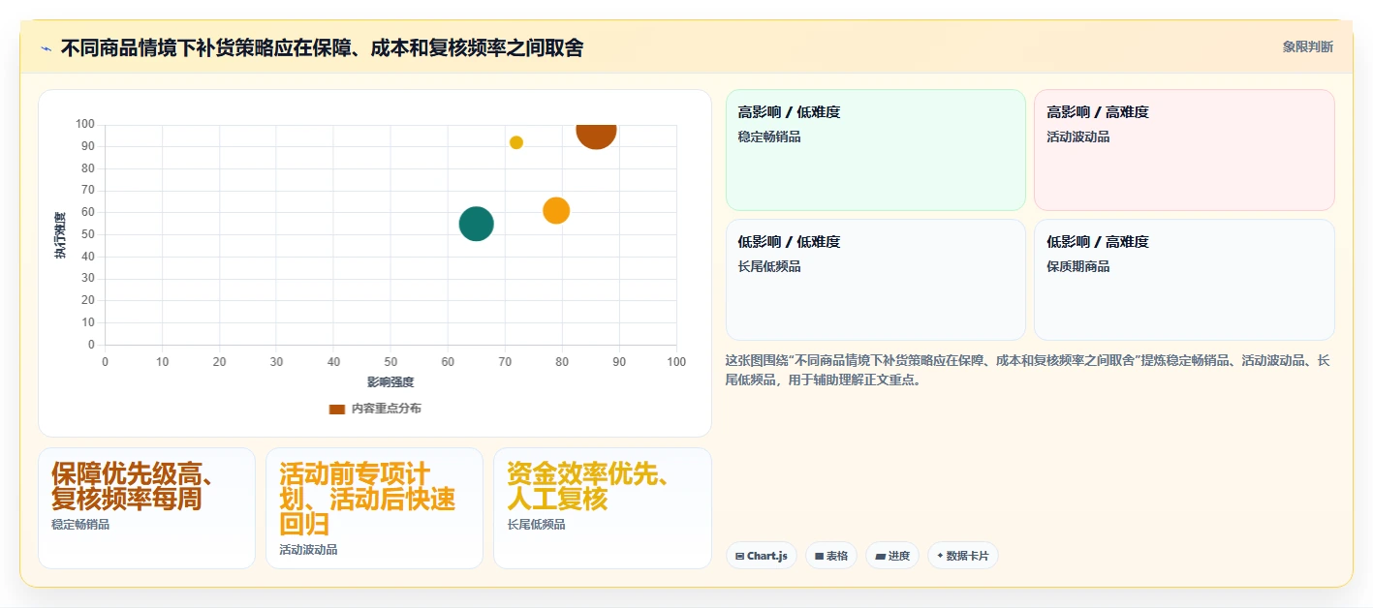
Task: Click the x-axis tick label 50
Action: [390, 362]
